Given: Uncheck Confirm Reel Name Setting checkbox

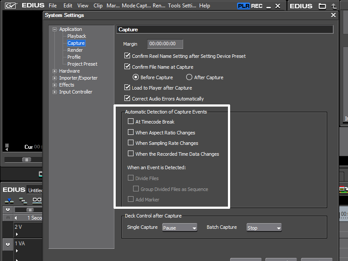Looking at the screenshot, I should (x=127, y=56).
